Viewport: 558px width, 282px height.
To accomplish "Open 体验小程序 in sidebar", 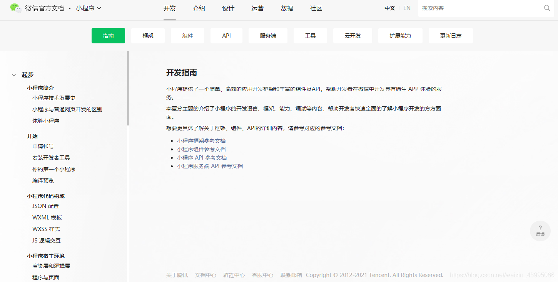I will (x=46, y=121).
